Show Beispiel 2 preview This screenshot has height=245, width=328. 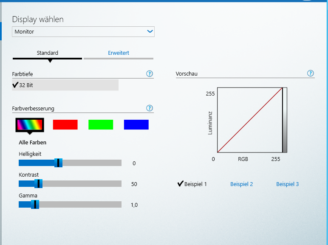pos(241,184)
